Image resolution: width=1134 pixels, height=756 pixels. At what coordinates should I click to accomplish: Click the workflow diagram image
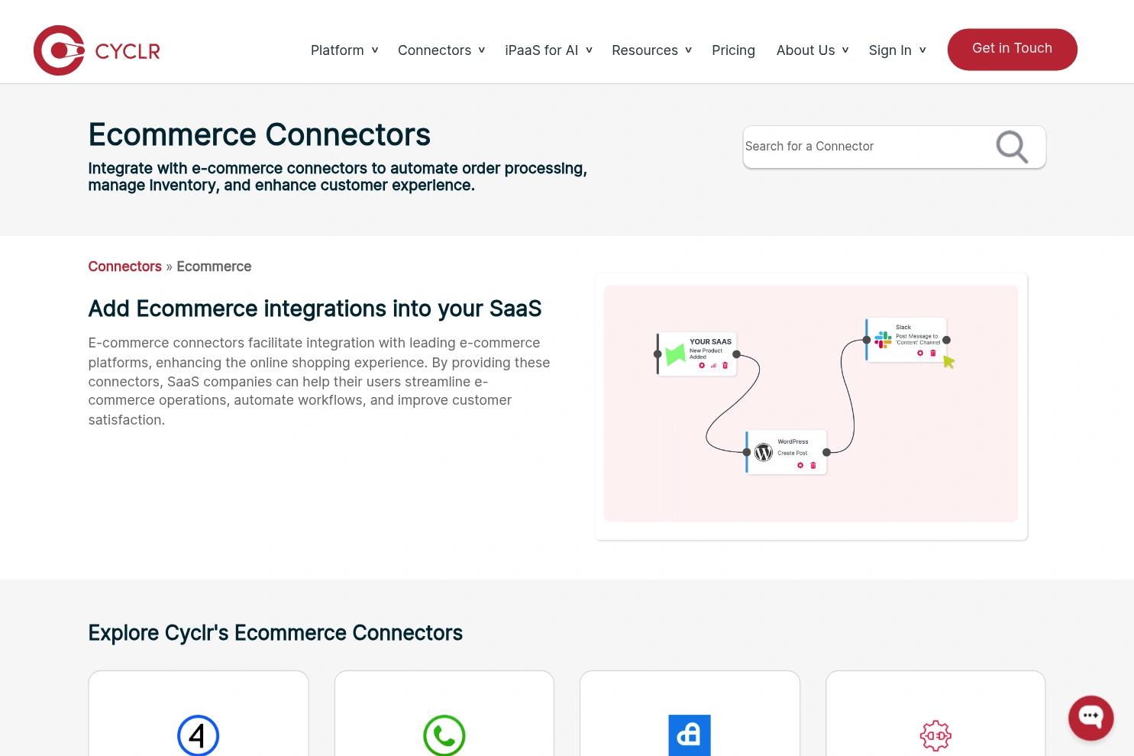click(811, 406)
